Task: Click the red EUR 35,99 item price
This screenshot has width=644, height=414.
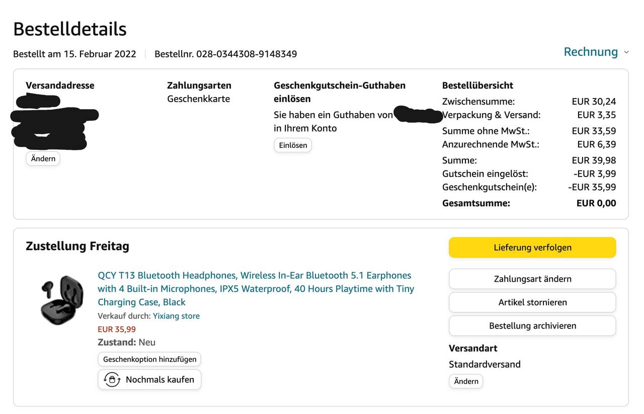Action: tap(117, 329)
